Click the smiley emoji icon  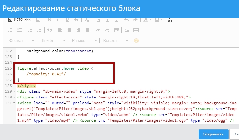click(x=136, y=41)
